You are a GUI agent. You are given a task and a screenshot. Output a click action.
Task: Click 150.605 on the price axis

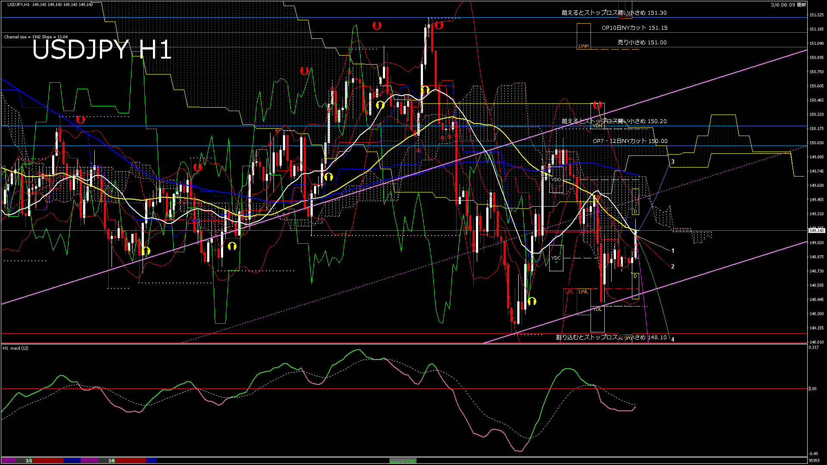point(817,86)
